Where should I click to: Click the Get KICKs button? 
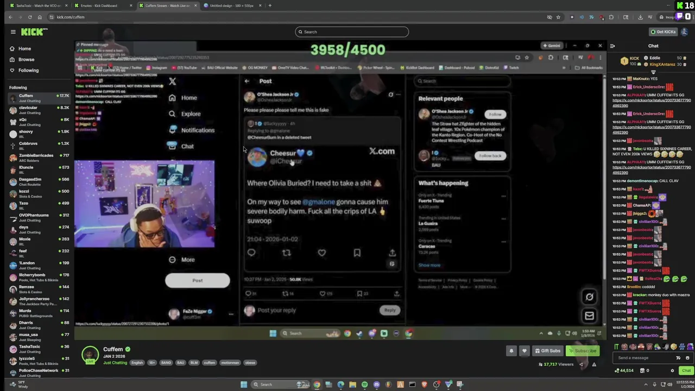tap(663, 32)
